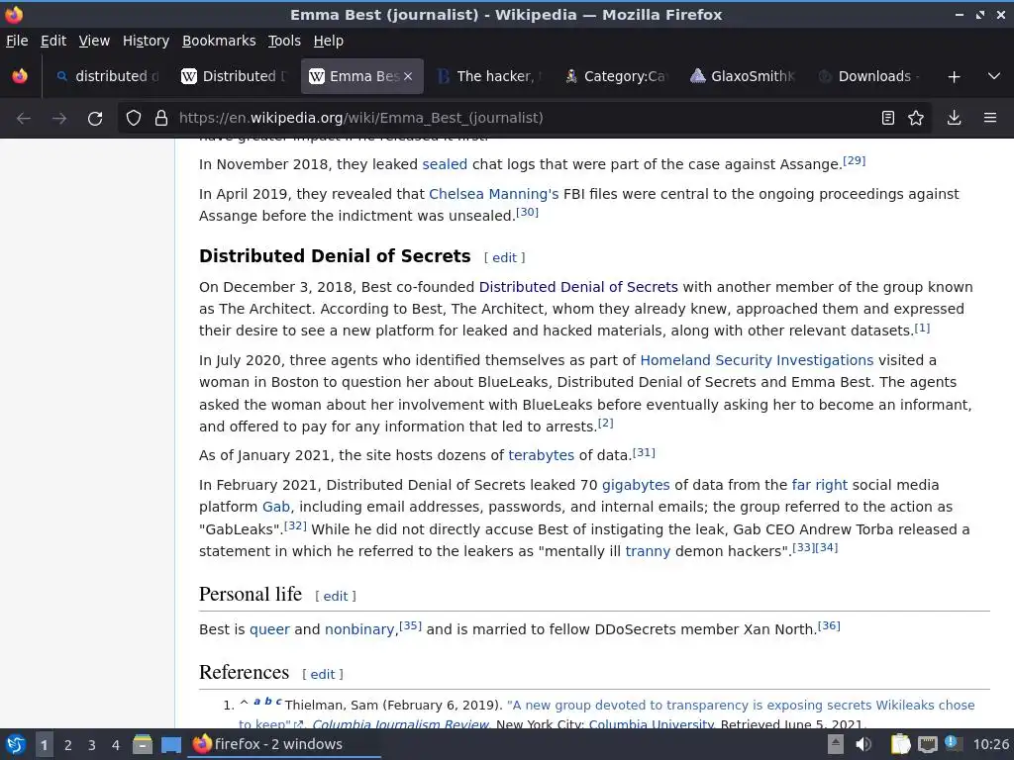The width and height of the screenshot is (1014, 760).
Task: Open the Edit menu
Action: coord(53,41)
